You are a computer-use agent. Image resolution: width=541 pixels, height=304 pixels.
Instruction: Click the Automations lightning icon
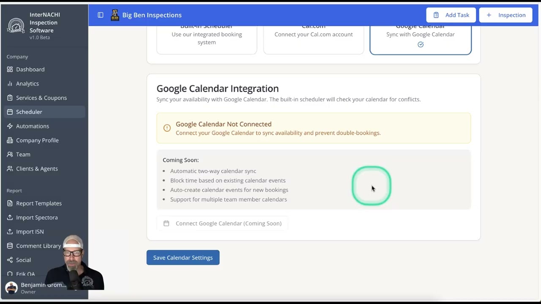pos(10,126)
